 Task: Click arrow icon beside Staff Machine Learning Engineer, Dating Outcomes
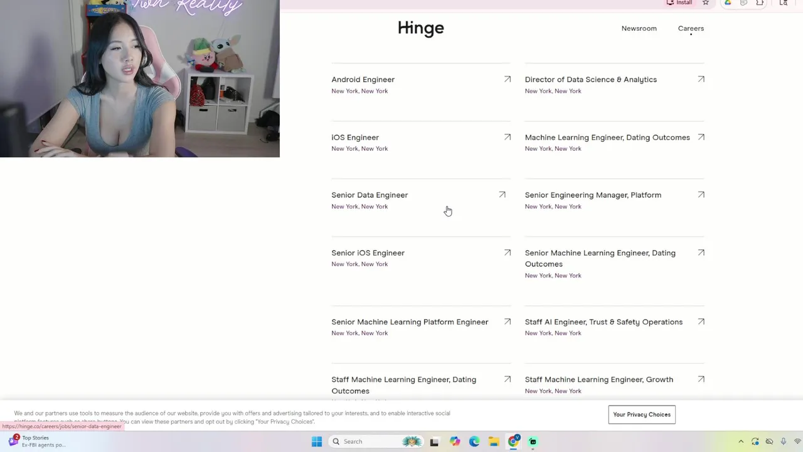coord(508,379)
